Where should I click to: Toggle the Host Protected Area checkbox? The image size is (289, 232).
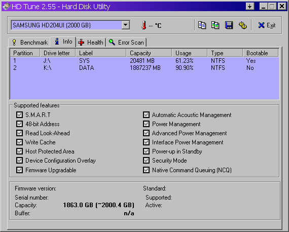click(19, 151)
